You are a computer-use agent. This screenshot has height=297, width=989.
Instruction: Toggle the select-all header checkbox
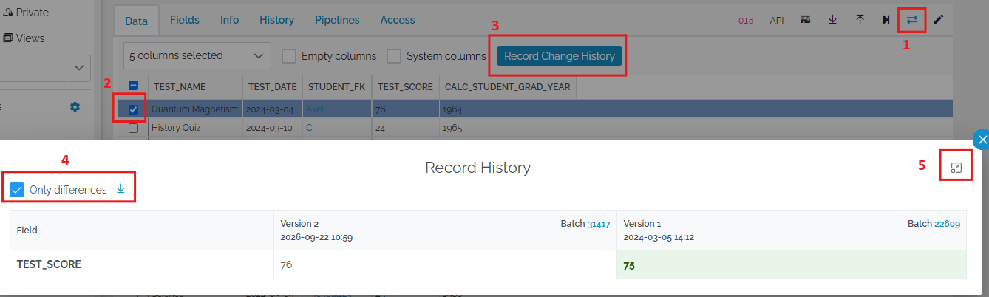pyautogui.click(x=134, y=86)
